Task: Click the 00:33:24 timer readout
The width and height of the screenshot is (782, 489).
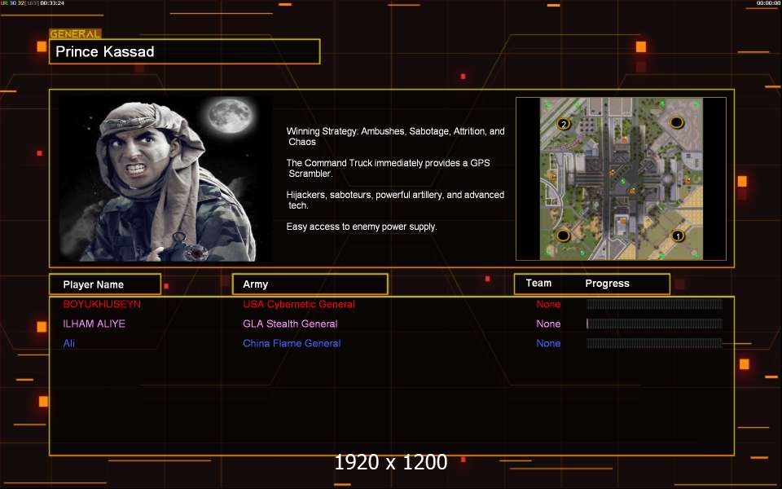Action: [52, 3]
